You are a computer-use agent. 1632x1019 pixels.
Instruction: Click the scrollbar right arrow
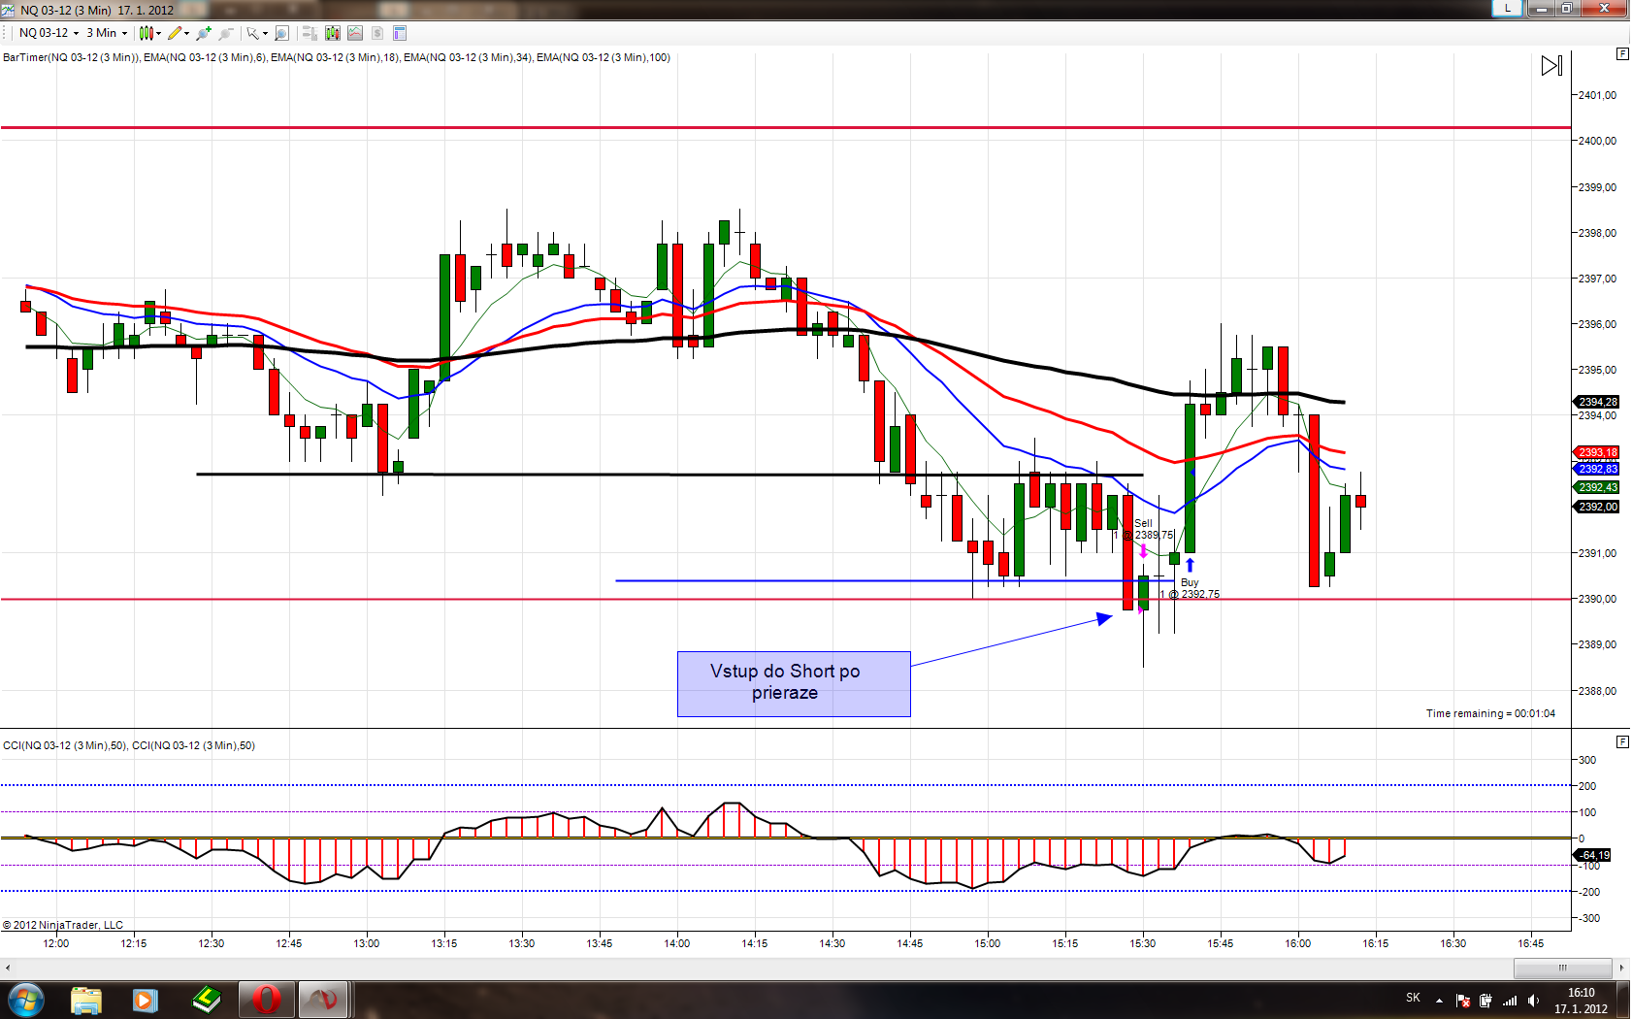tap(1621, 968)
